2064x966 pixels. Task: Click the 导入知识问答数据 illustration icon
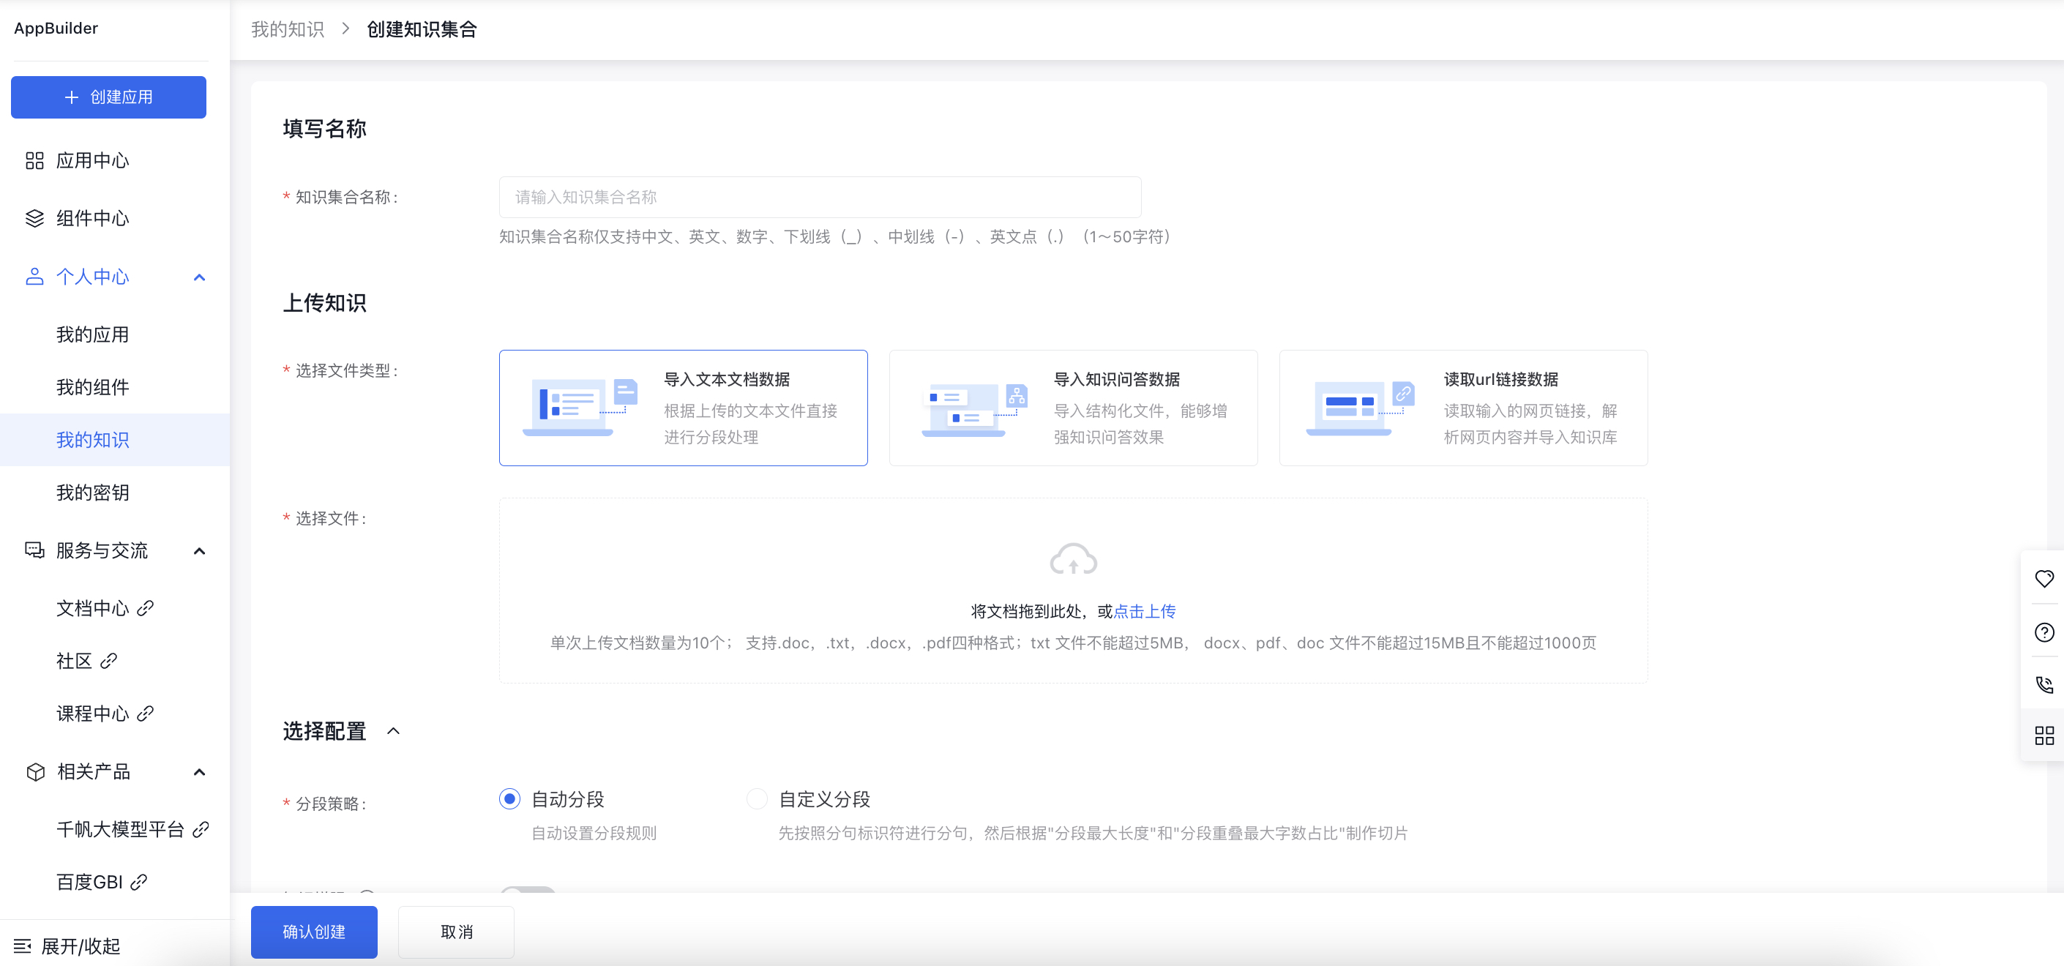974,409
